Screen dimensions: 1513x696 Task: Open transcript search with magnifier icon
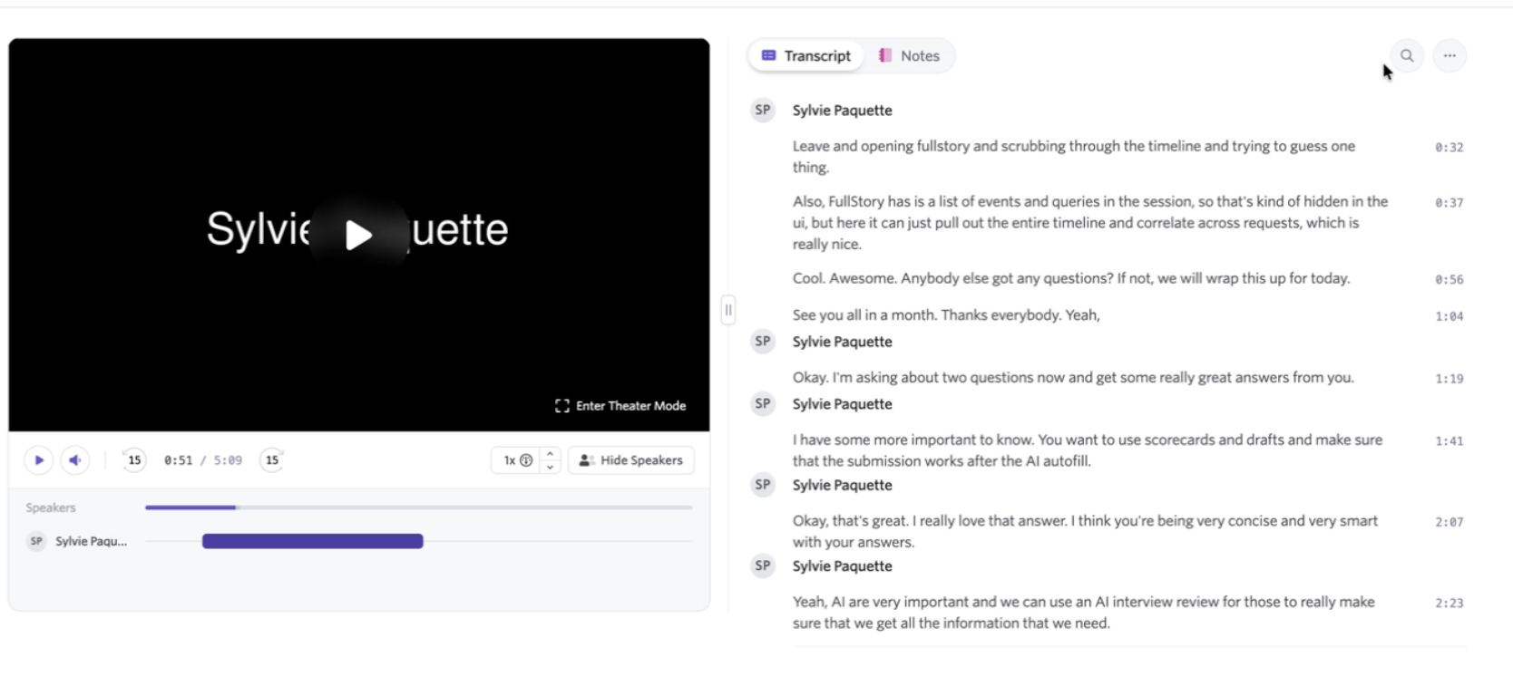pos(1407,56)
